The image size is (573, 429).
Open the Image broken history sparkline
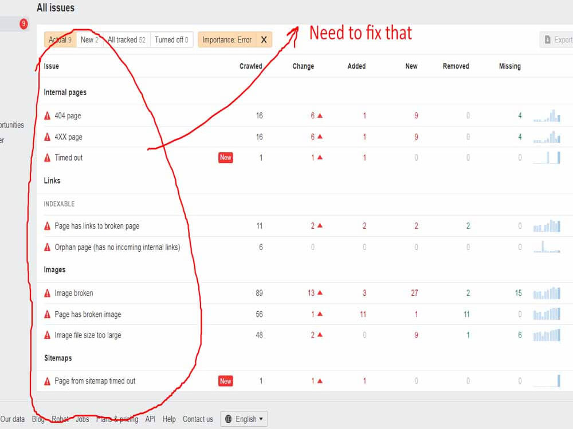(547, 293)
